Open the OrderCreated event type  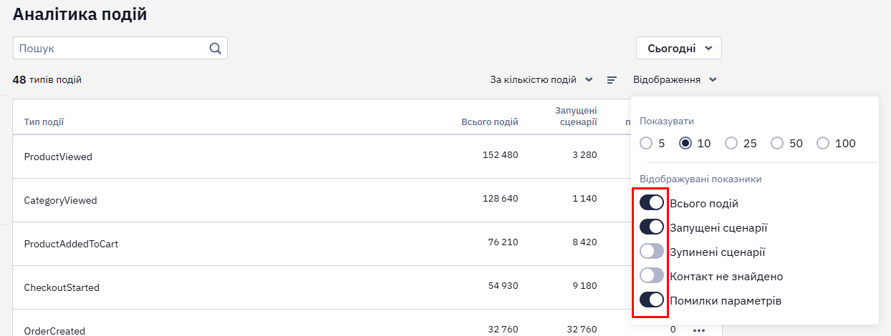click(x=54, y=331)
